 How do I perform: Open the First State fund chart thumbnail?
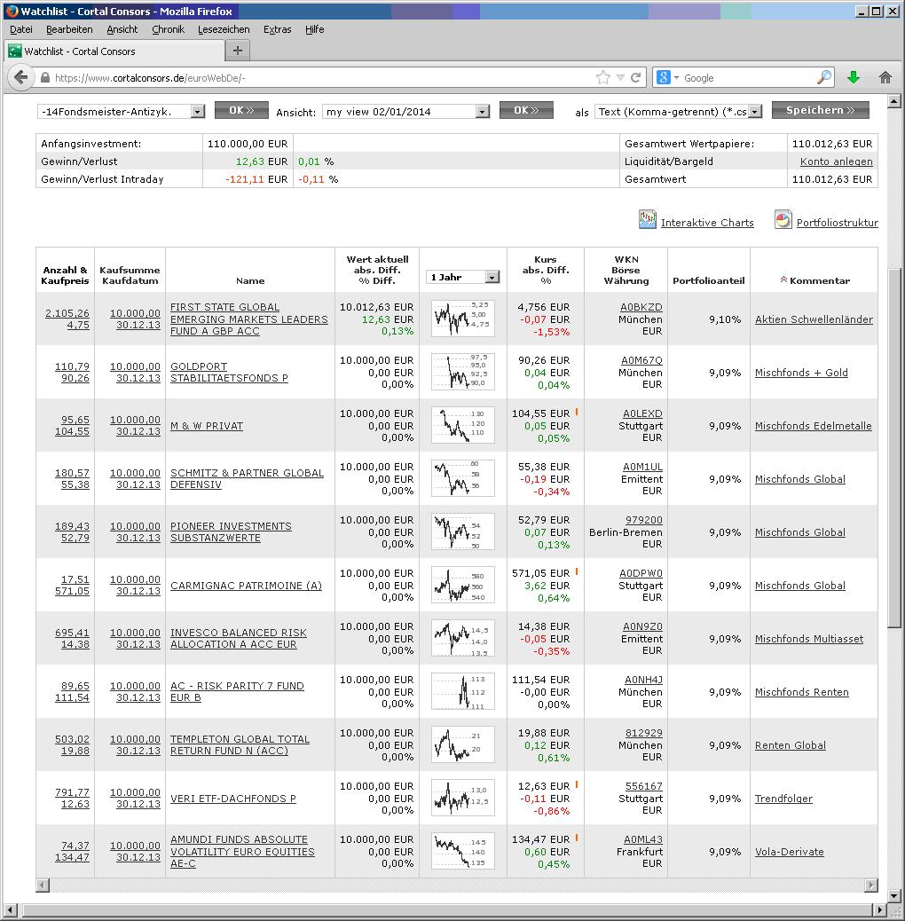click(x=463, y=319)
